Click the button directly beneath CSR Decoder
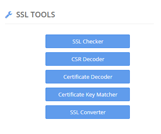 tap(87, 77)
